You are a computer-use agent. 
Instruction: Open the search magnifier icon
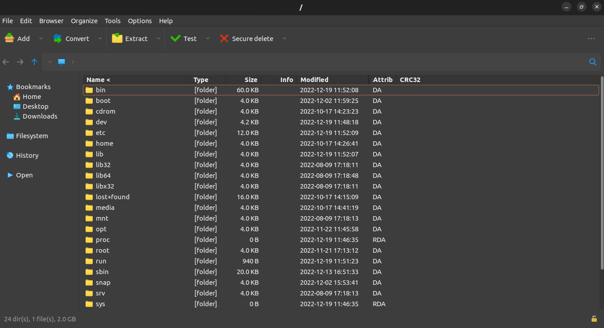(592, 62)
